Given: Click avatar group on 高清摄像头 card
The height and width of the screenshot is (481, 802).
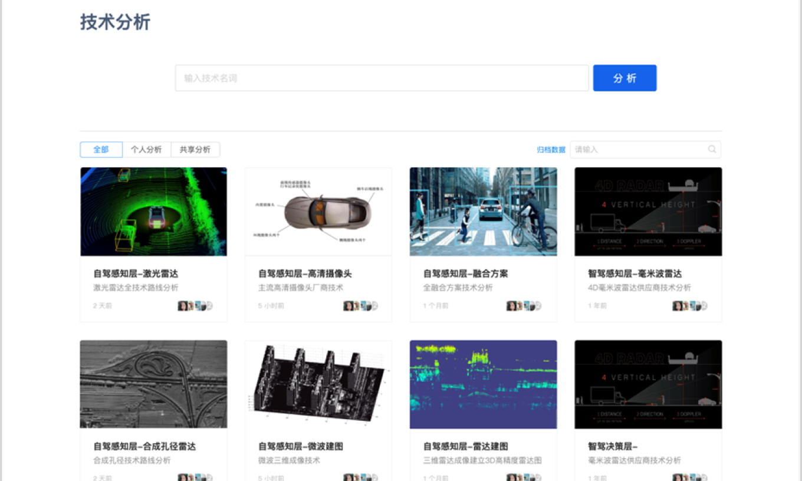Looking at the screenshot, I should (360, 306).
